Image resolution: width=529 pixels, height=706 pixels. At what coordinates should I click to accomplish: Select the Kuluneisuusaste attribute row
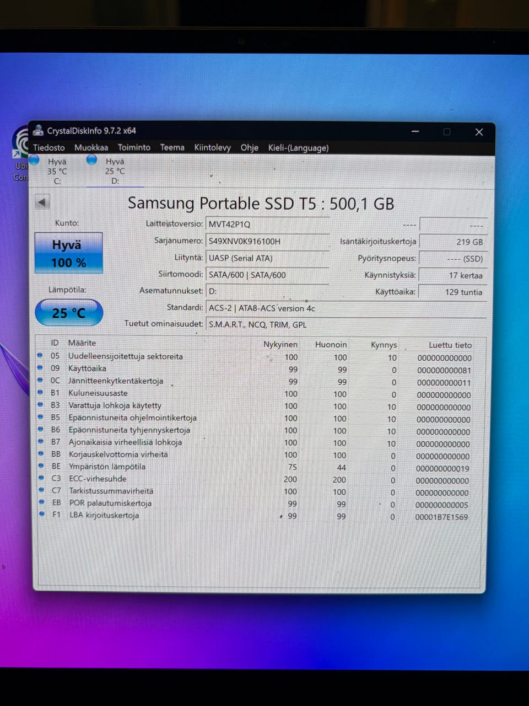point(259,394)
